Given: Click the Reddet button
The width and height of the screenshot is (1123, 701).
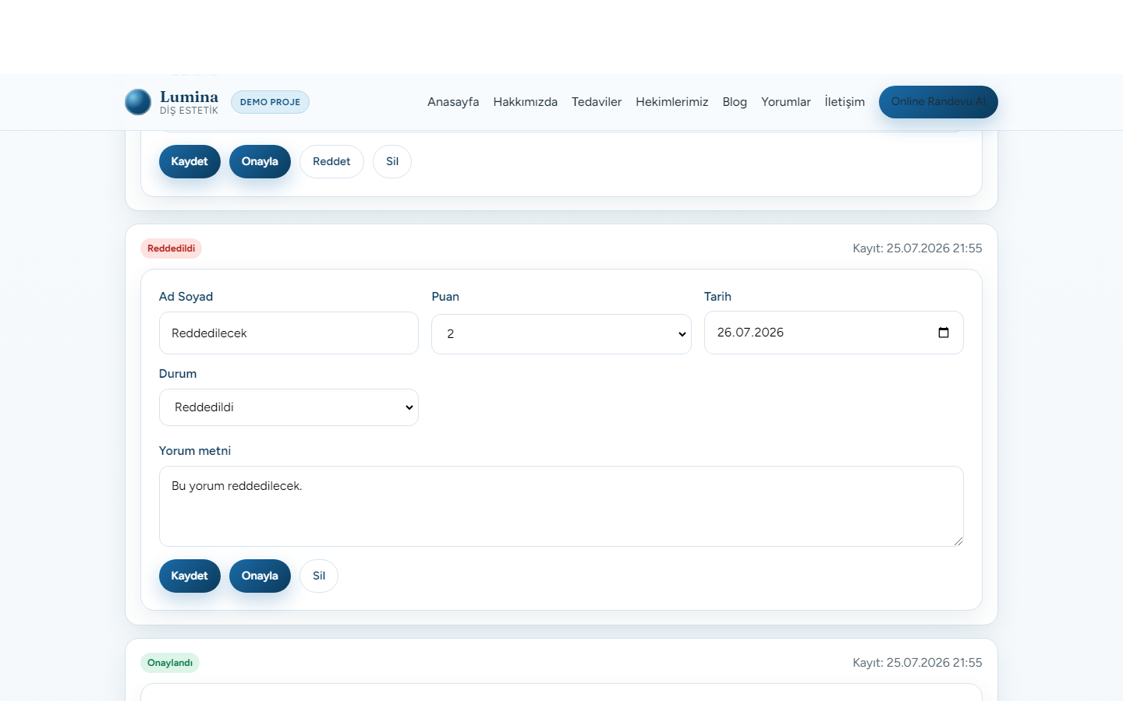Looking at the screenshot, I should (x=331, y=162).
